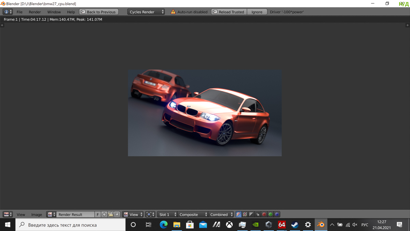Open the clock showing 12:27

coord(382,225)
